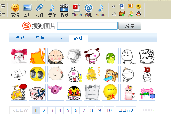The image size is (171, 139).
Task: Select the yellow teary-eyed face sticker
Action: click(37, 74)
